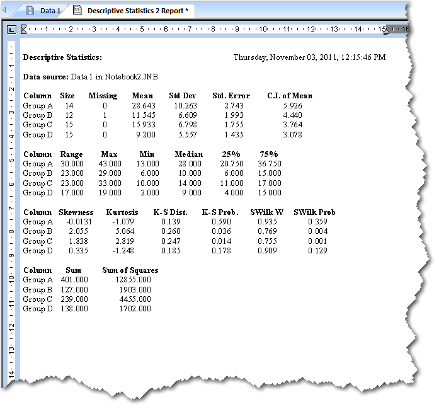The width and height of the screenshot is (439, 409).
Task: Click Group D Min value 2.000
Action: [x=149, y=193]
